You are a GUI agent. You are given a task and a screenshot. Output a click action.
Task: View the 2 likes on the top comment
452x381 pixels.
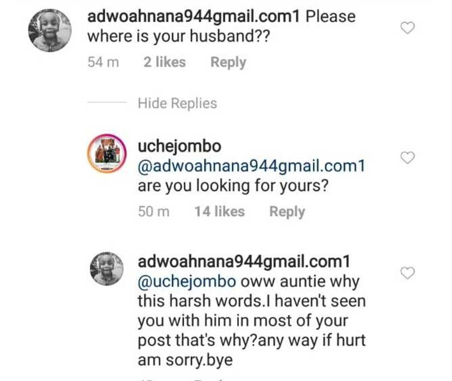click(x=165, y=63)
